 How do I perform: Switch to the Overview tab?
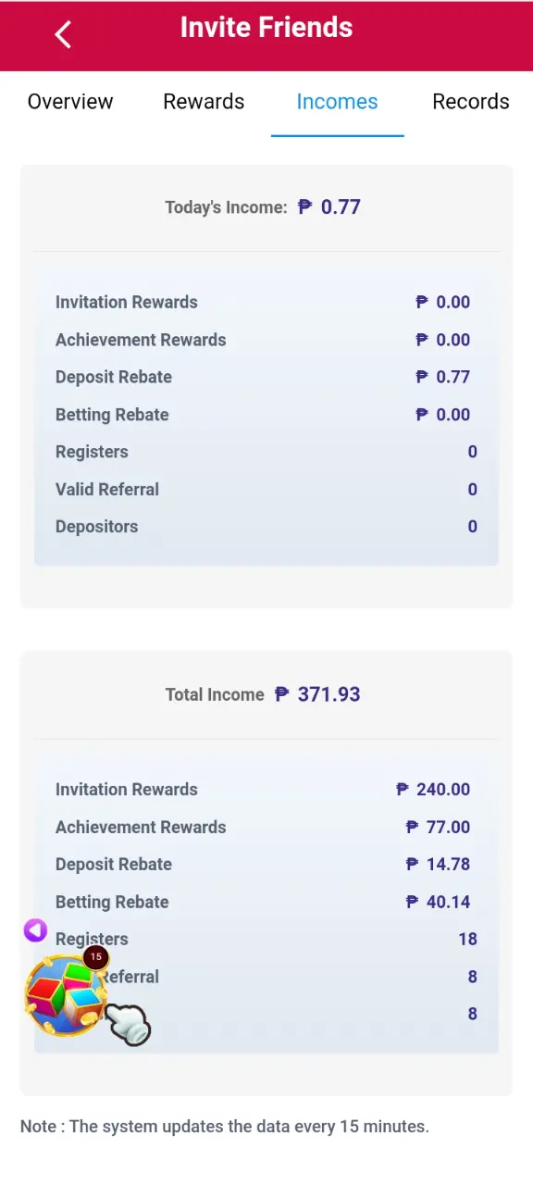70,102
